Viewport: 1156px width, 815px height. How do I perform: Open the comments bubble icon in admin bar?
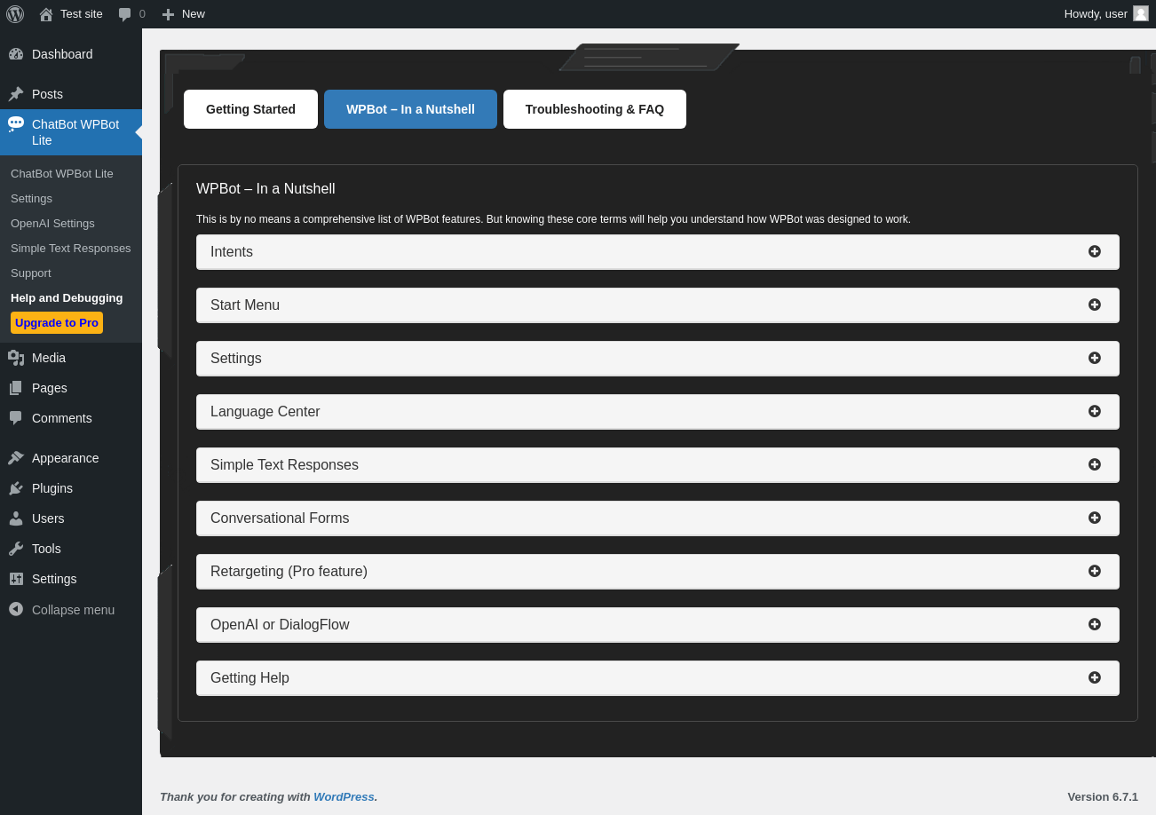click(125, 14)
